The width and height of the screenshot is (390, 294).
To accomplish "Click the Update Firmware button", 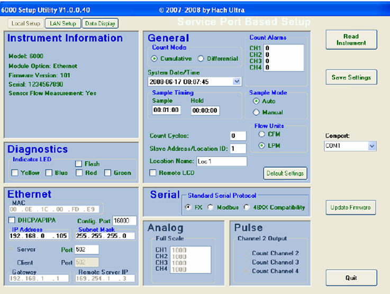I will 351,207.
